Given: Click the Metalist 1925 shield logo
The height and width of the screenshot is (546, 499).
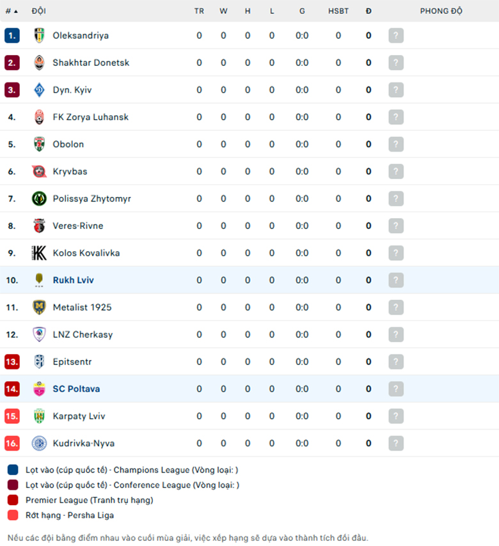Looking at the screenshot, I should pyautogui.click(x=40, y=307).
